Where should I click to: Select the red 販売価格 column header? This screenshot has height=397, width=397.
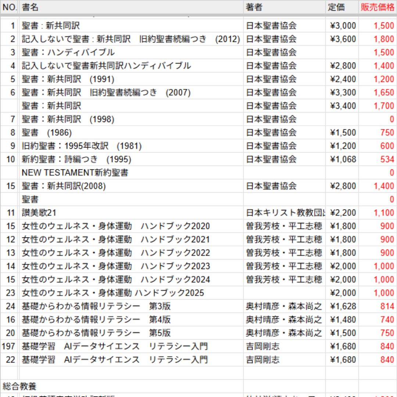(x=378, y=7)
